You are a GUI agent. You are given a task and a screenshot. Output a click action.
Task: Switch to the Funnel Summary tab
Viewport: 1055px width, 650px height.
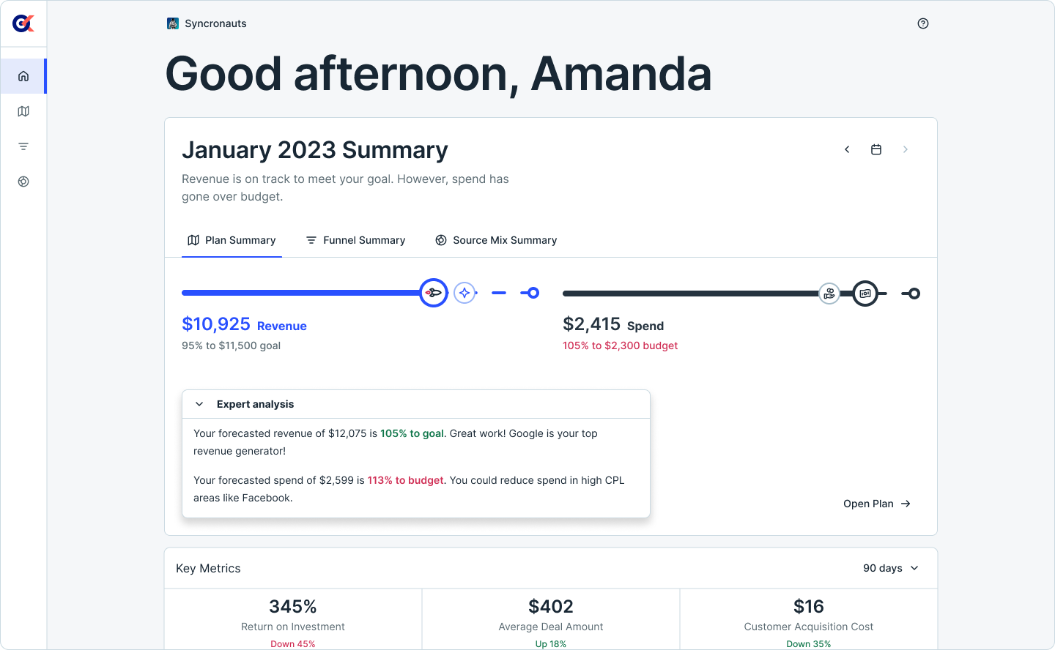click(x=355, y=240)
